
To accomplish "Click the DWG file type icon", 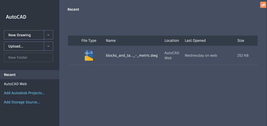I will coord(89,56).
